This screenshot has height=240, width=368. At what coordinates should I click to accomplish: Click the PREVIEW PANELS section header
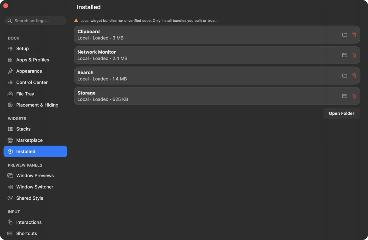click(25, 165)
